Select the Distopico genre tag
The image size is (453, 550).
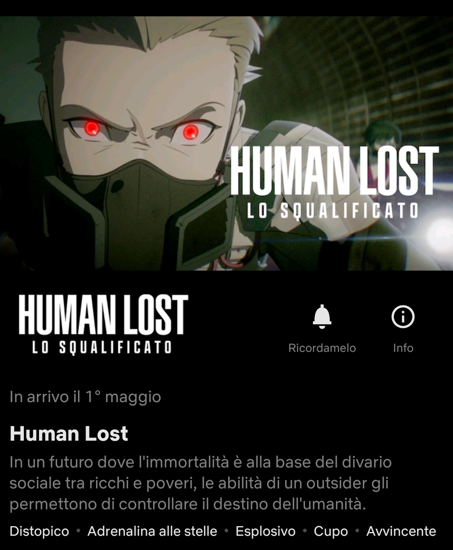click(x=39, y=531)
